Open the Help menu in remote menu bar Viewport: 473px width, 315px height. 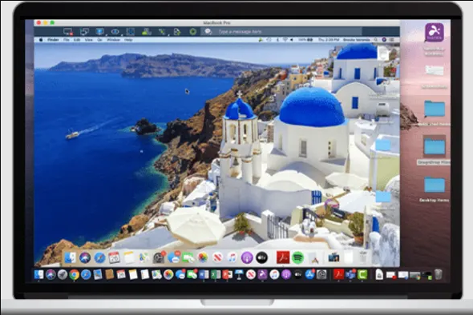coord(128,40)
